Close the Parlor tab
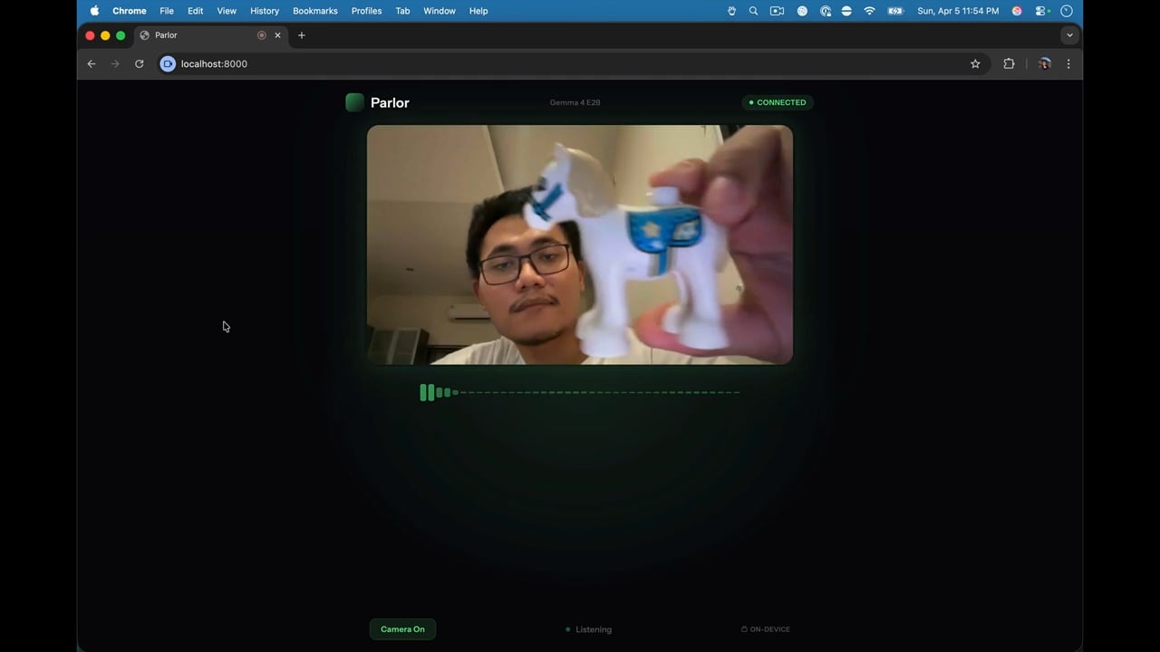The height and width of the screenshot is (652, 1160). tap(277, 35)
